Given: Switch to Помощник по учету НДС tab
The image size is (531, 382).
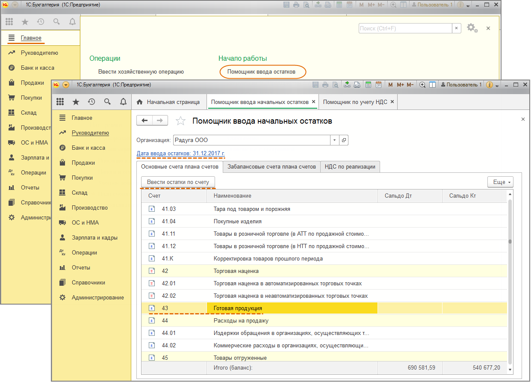Looking at the screenshot, I should [358, 102].
